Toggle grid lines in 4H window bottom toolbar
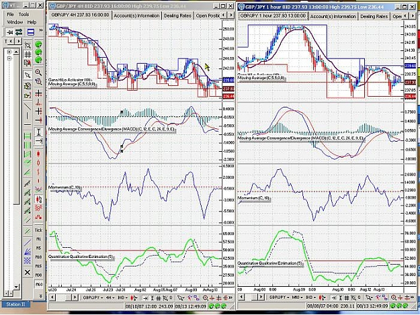The image size is (420, 315). tap(159, 298)
